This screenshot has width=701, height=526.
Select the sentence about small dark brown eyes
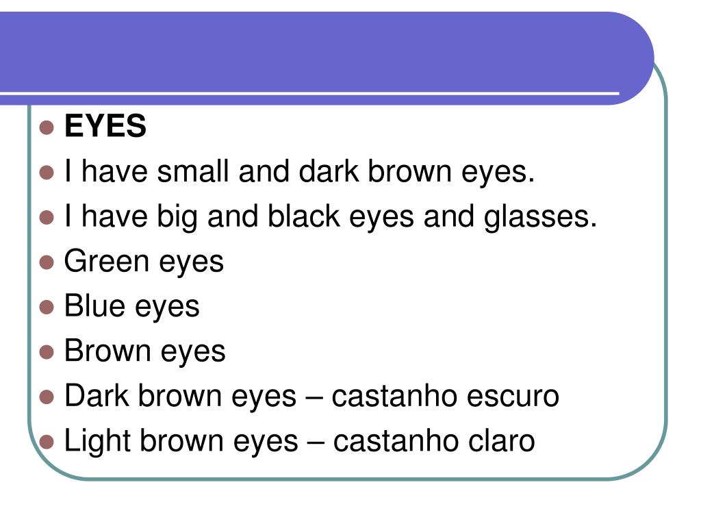[300, 172]
